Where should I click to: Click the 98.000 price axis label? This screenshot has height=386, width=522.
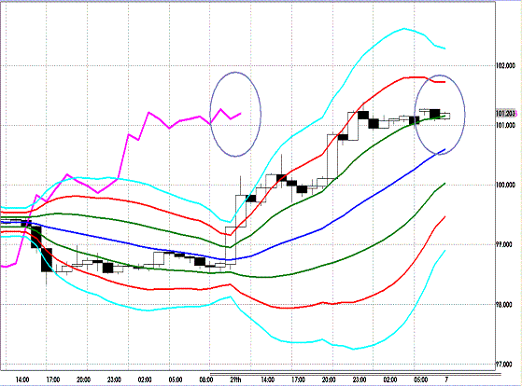503,305
